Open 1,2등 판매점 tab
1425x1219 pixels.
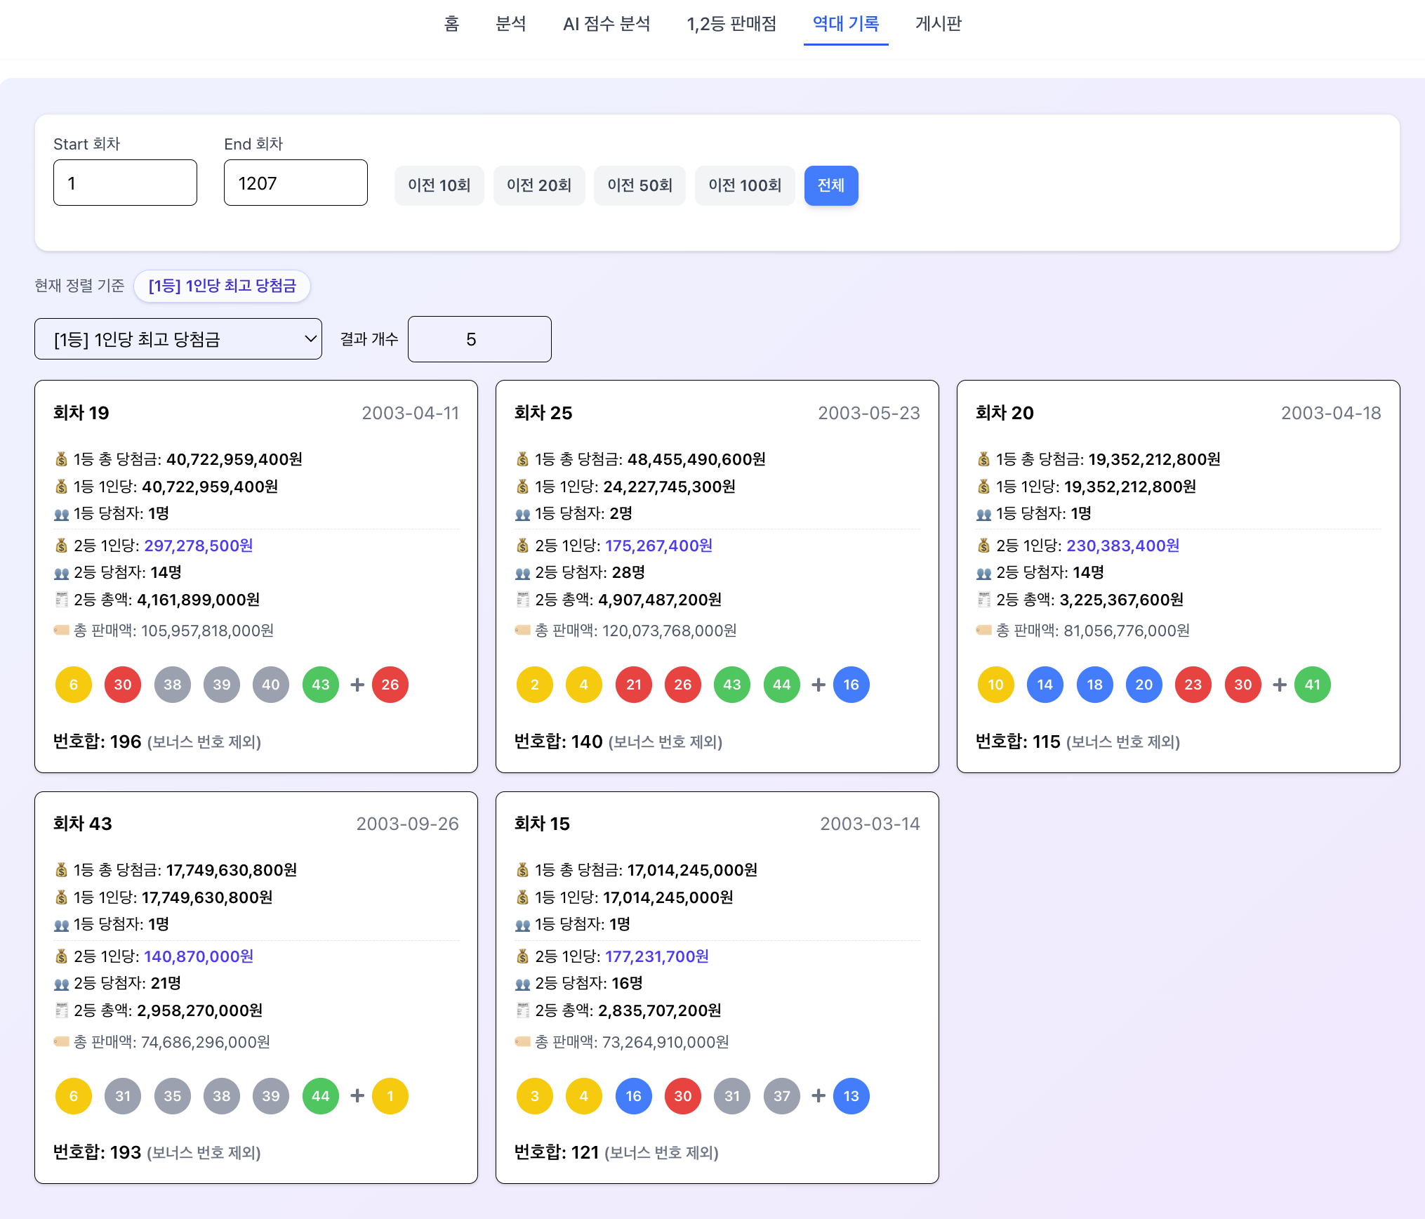pos(731,24)
